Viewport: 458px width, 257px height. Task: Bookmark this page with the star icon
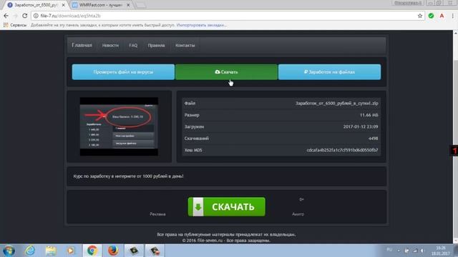pos(420,16)
